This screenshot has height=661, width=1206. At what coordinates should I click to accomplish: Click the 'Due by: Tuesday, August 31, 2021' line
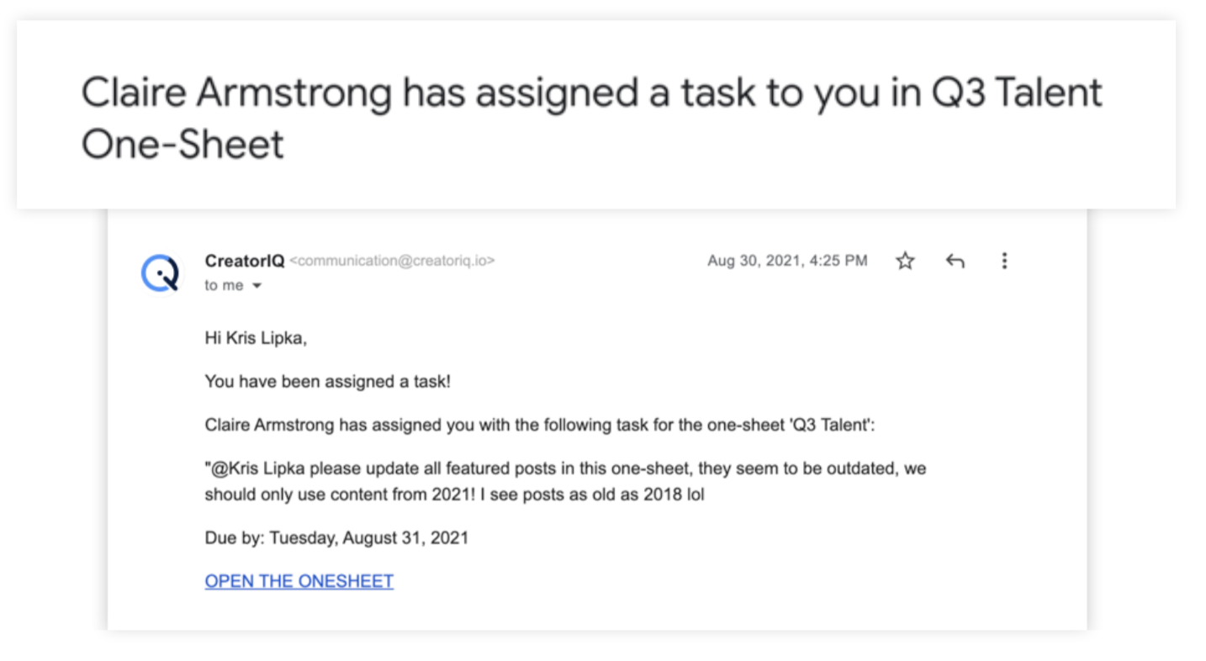(336, 537)
